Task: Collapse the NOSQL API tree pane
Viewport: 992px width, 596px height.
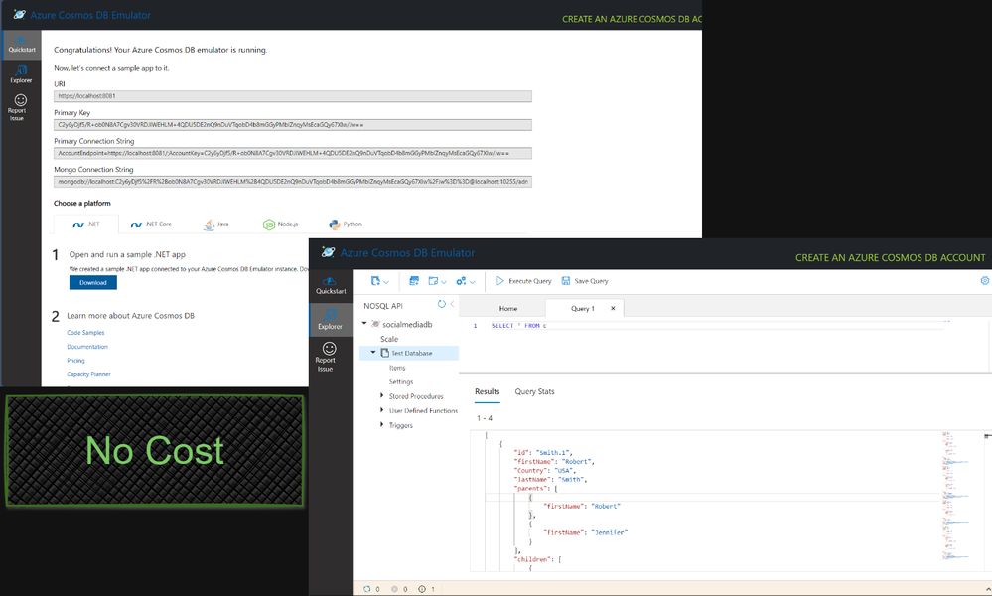Action: [453, 304]
